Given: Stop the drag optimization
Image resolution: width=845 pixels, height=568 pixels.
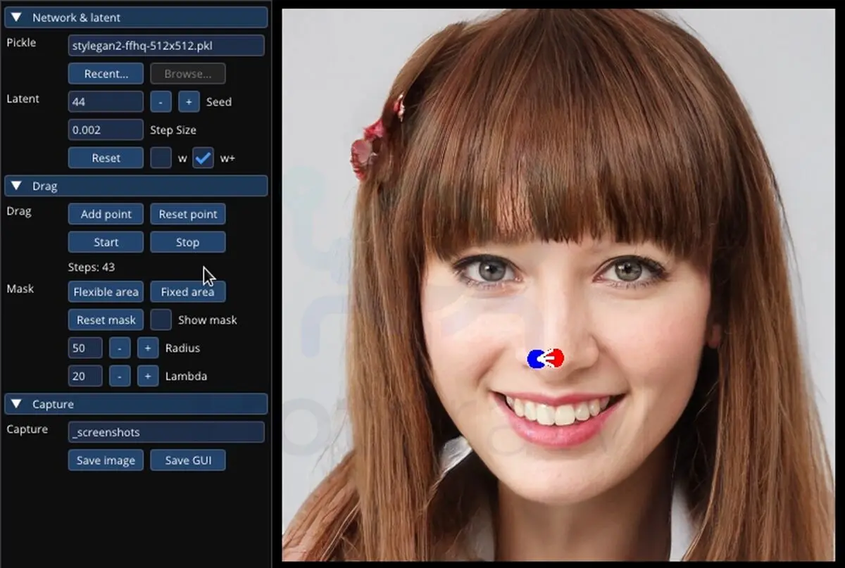Looking at the screenshot, I should (188, 242).
